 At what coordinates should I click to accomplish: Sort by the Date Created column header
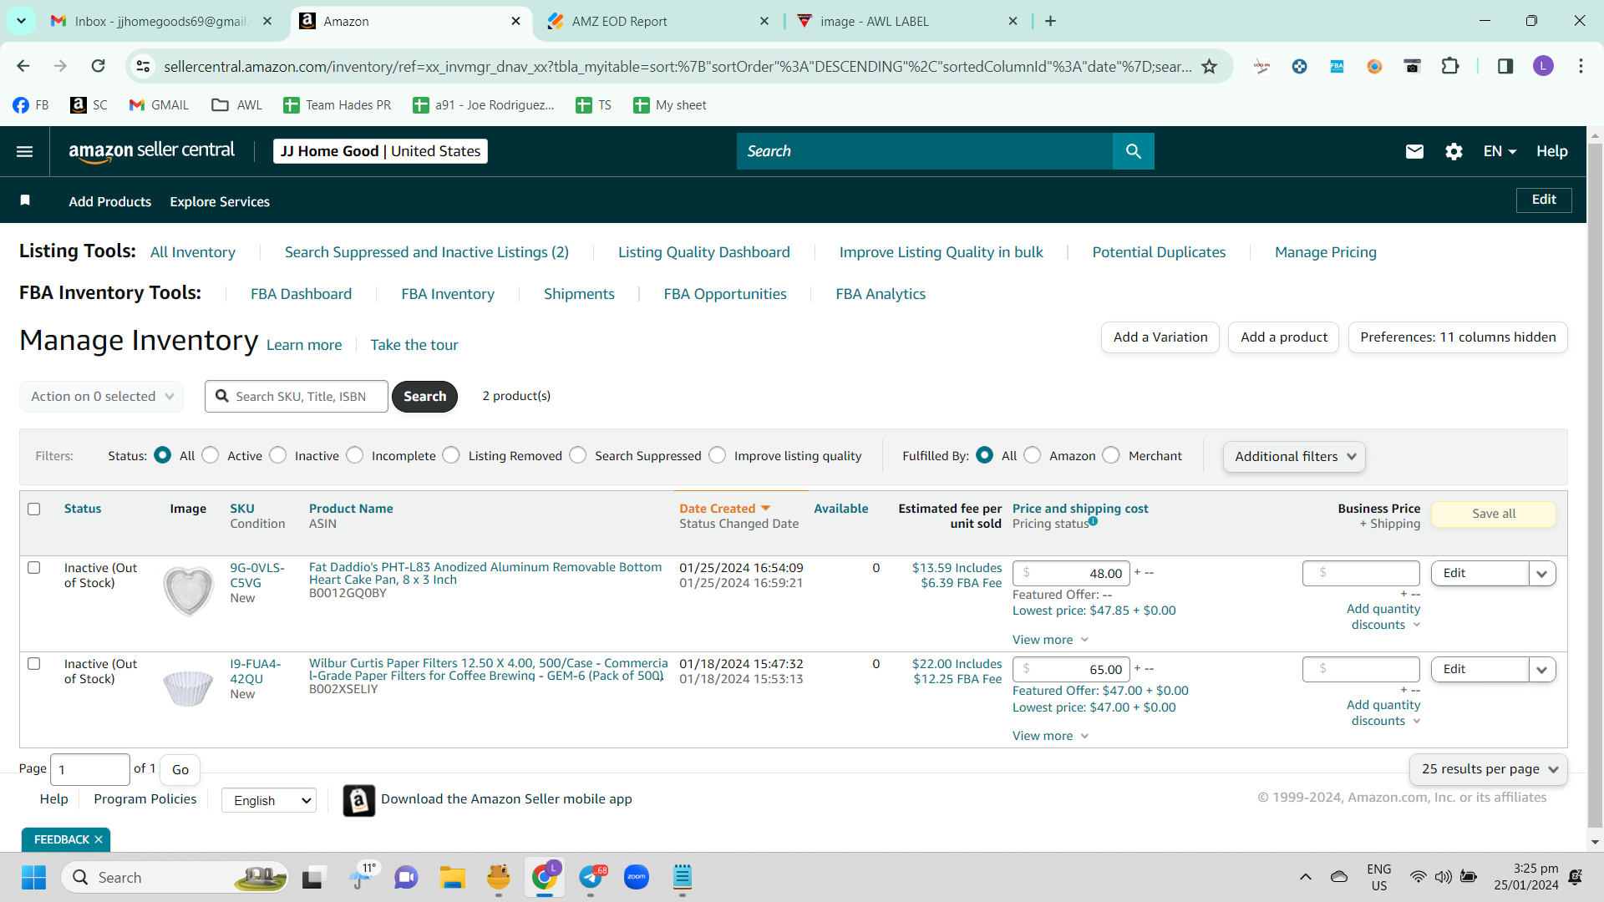coord(724,509)
